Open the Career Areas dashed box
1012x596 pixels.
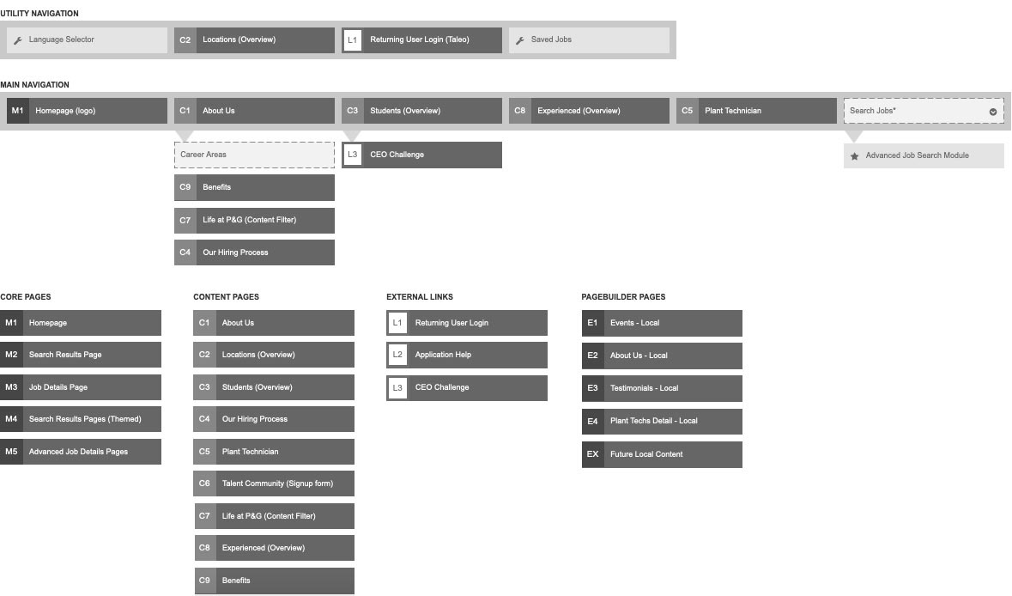click(254, 155)
